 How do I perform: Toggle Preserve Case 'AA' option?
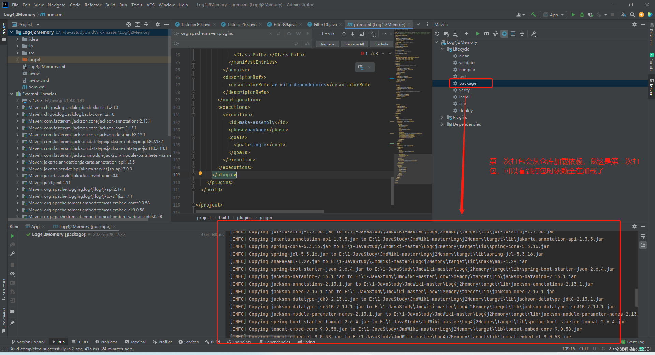coord(307,44)
